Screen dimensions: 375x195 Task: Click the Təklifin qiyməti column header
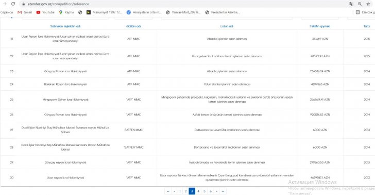click(320, 26)
